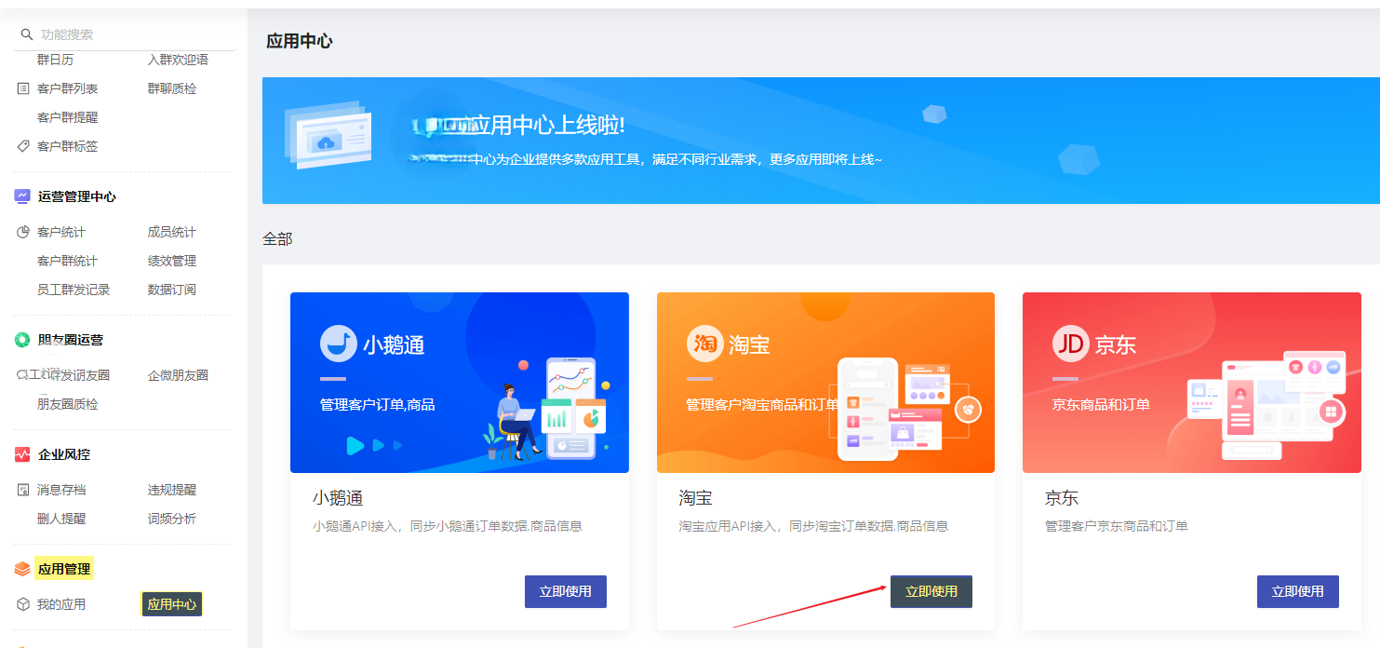Open 删人提醒 menu item

click(61, 519)
